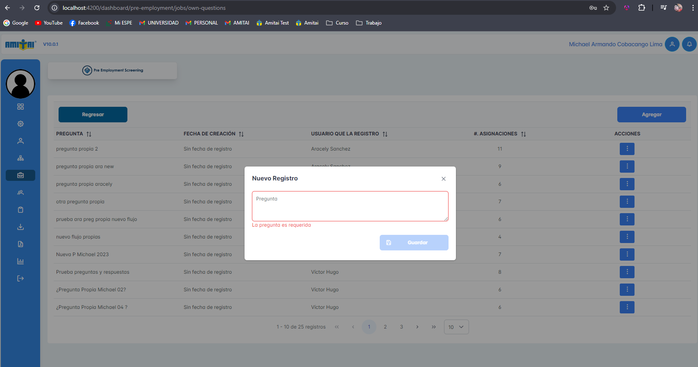Screen dimensions: 698x367
Task: Open the notifications bell icon
Action: (x=689, y=44)
